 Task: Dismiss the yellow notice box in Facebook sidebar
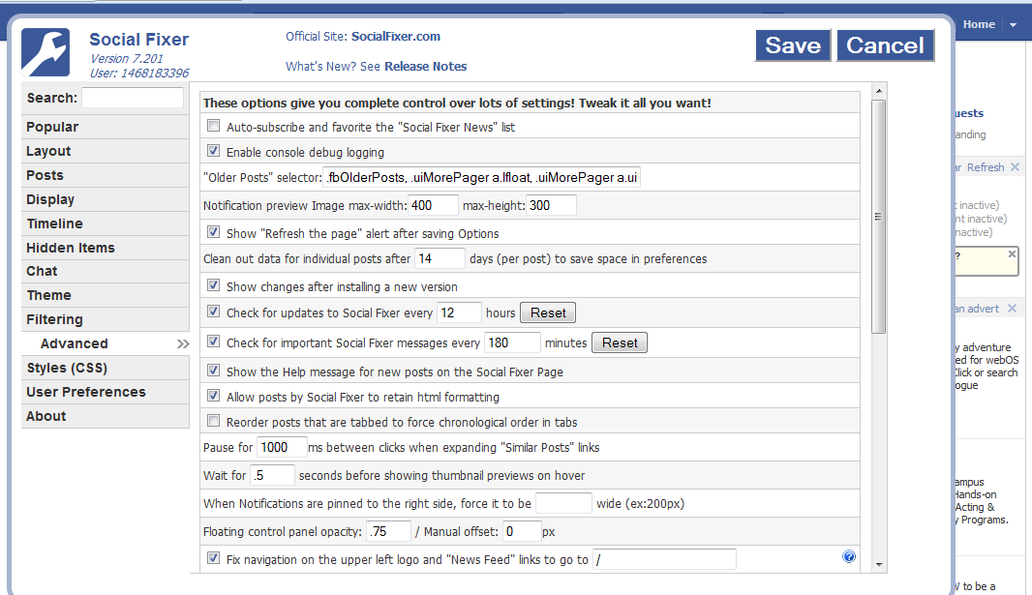pyautogui.click(x=1013, y=253)
